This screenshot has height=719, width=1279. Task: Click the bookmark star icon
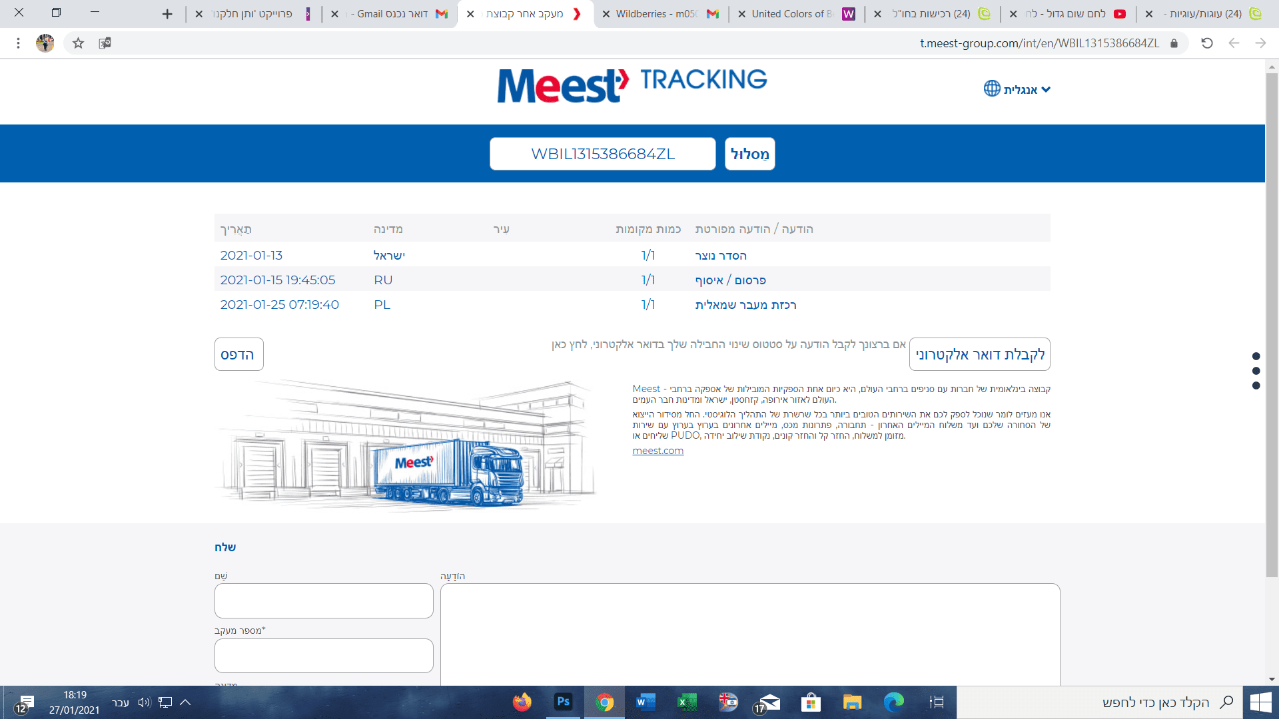click(x=79, y=43)
